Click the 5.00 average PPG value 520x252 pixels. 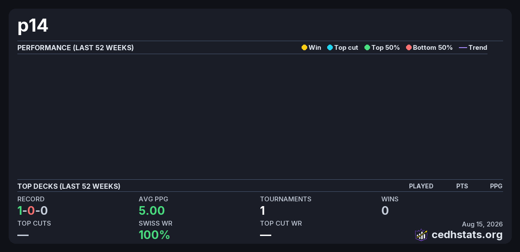coord(152,211)
